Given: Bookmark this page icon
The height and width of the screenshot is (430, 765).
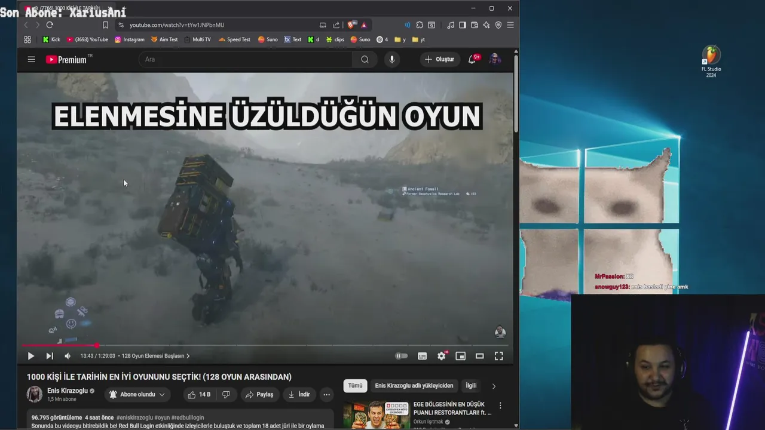Looking at the screenshot, I should pos(105,25).
